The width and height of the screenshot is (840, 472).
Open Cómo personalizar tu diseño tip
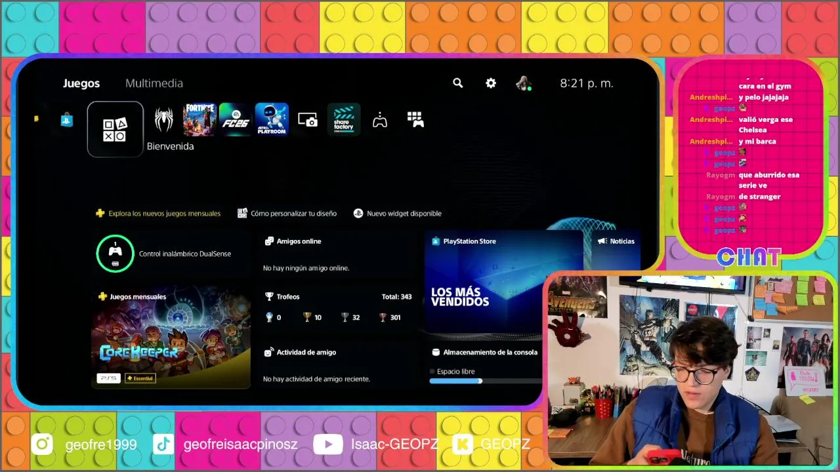pos(287,213)
